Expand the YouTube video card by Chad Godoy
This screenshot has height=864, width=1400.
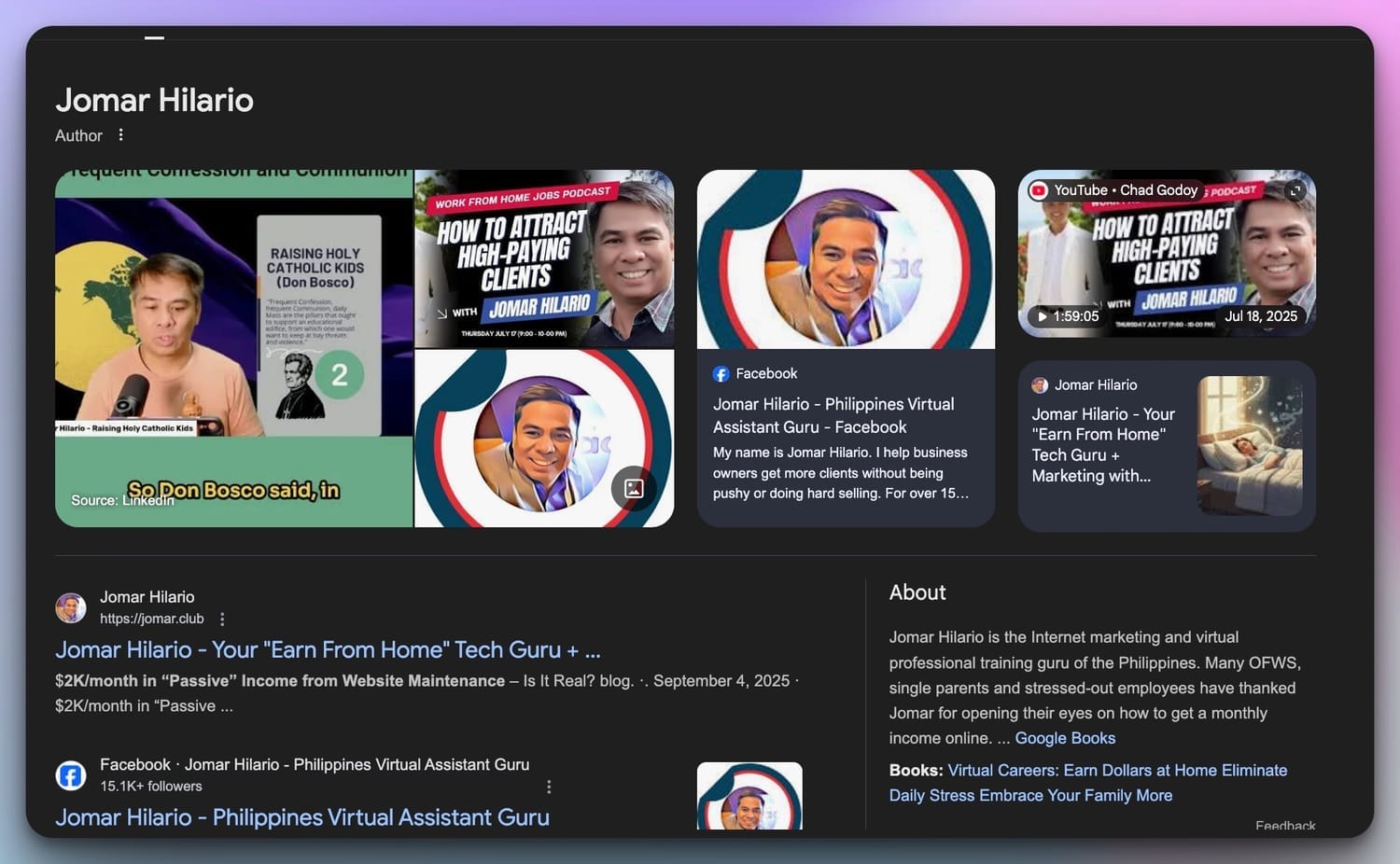pyautogui.click(x=1295, y=190)
